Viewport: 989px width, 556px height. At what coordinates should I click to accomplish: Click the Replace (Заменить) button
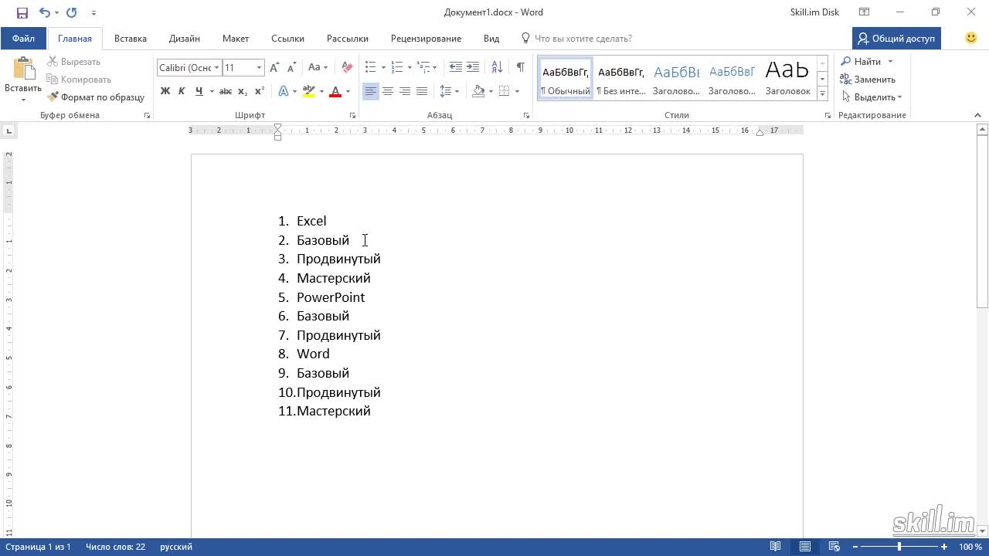tap(868, 80)
